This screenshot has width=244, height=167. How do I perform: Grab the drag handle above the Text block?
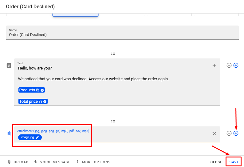(113, 54)
